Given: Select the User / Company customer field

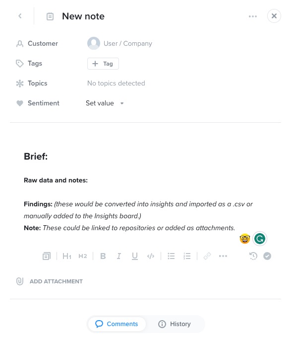Looking at the screenshot, I should 120,43.
